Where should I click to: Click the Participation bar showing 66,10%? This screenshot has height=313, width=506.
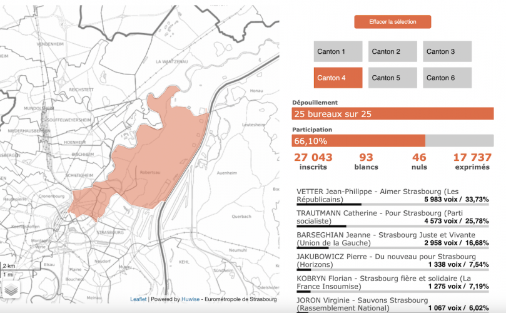tap(392, 141)
